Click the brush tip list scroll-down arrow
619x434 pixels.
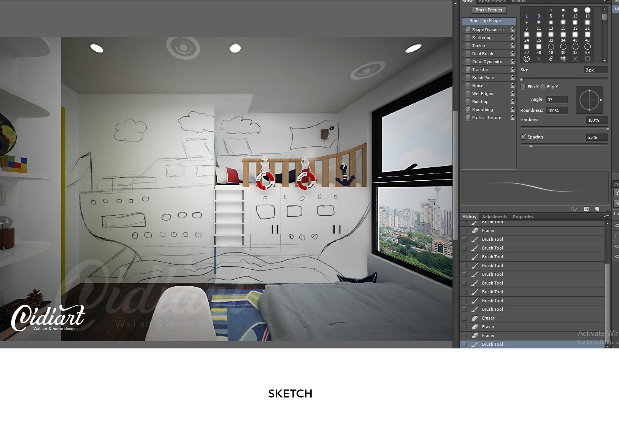605,61
